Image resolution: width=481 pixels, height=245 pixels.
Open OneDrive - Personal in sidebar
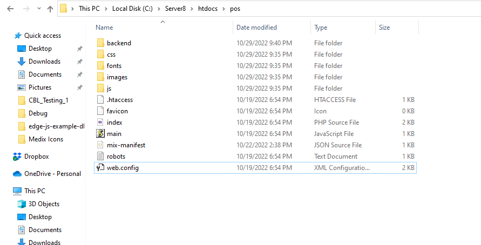(x=52, y=174)
